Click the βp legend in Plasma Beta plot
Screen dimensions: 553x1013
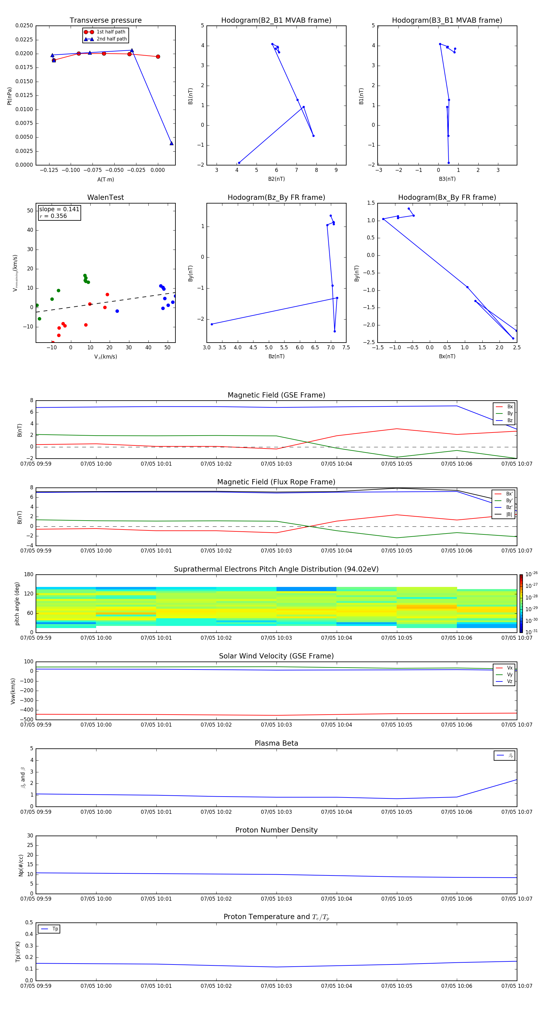coord(504,755)
